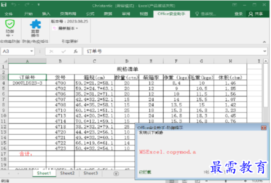271x183 pixels.
Task: Collapse the ribbon with the chevron
Action: [264, 42]
